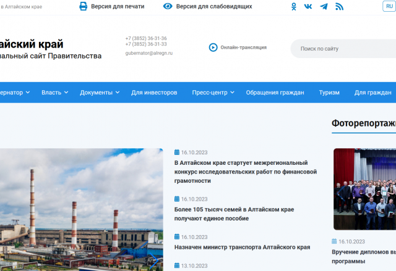This screenshot has height=271, width=396.
Task: Expand the chevron next to Пресс-центр
Action: pos(233,93)
